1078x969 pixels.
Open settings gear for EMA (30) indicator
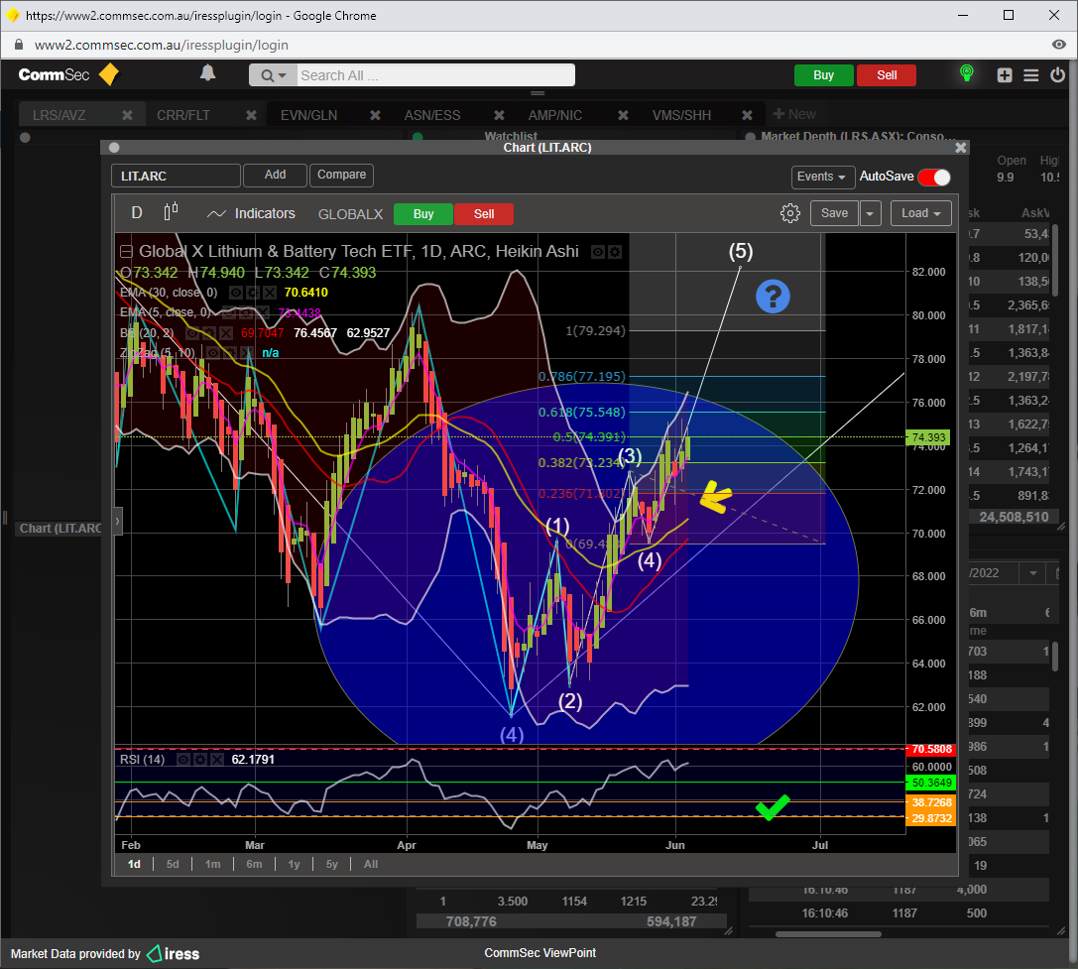tap(252, 293)
